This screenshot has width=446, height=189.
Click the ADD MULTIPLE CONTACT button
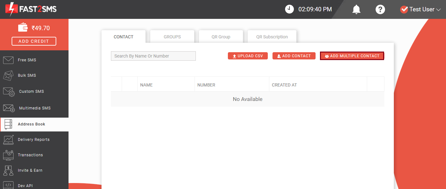352,56
